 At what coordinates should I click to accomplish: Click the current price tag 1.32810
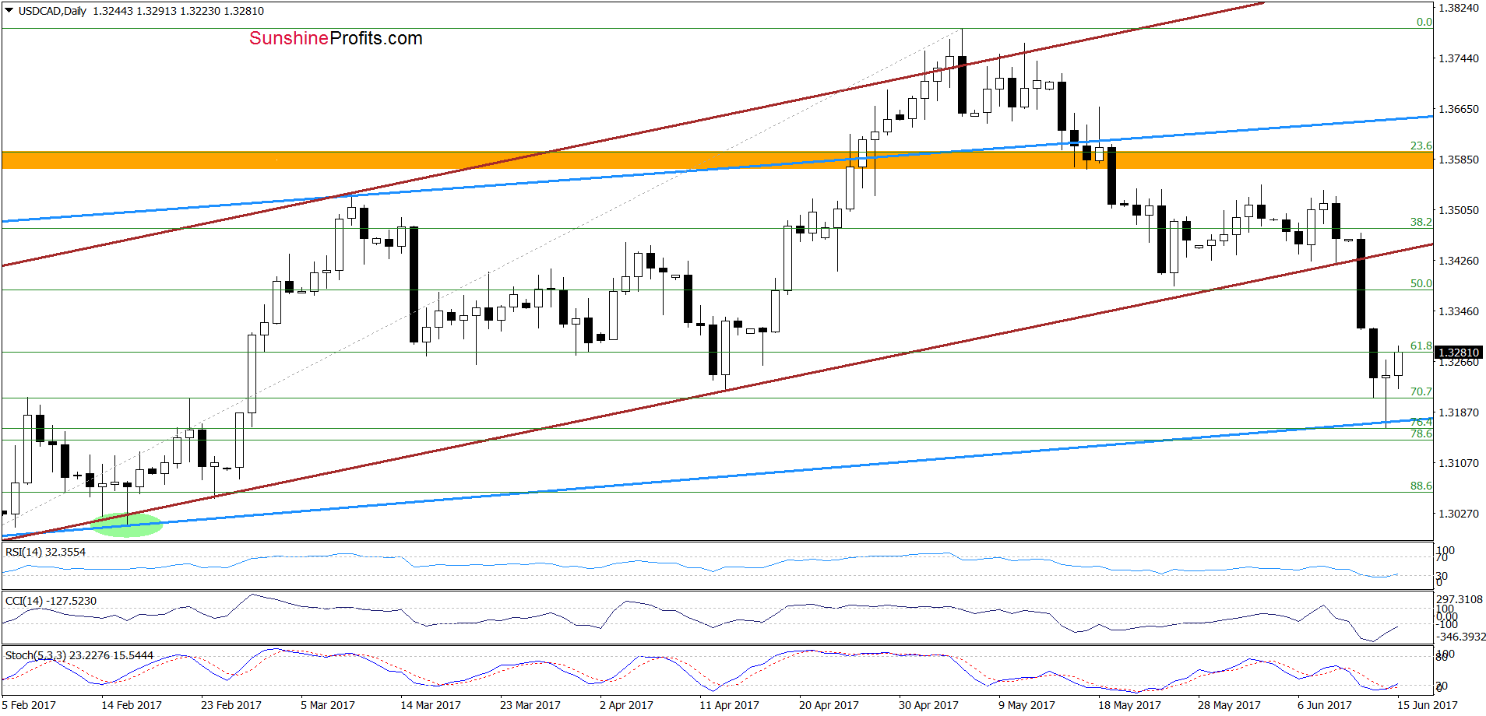(x=1459, y=353)
